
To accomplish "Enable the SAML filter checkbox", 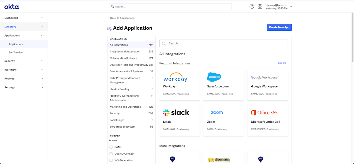I will coord(111,147).
